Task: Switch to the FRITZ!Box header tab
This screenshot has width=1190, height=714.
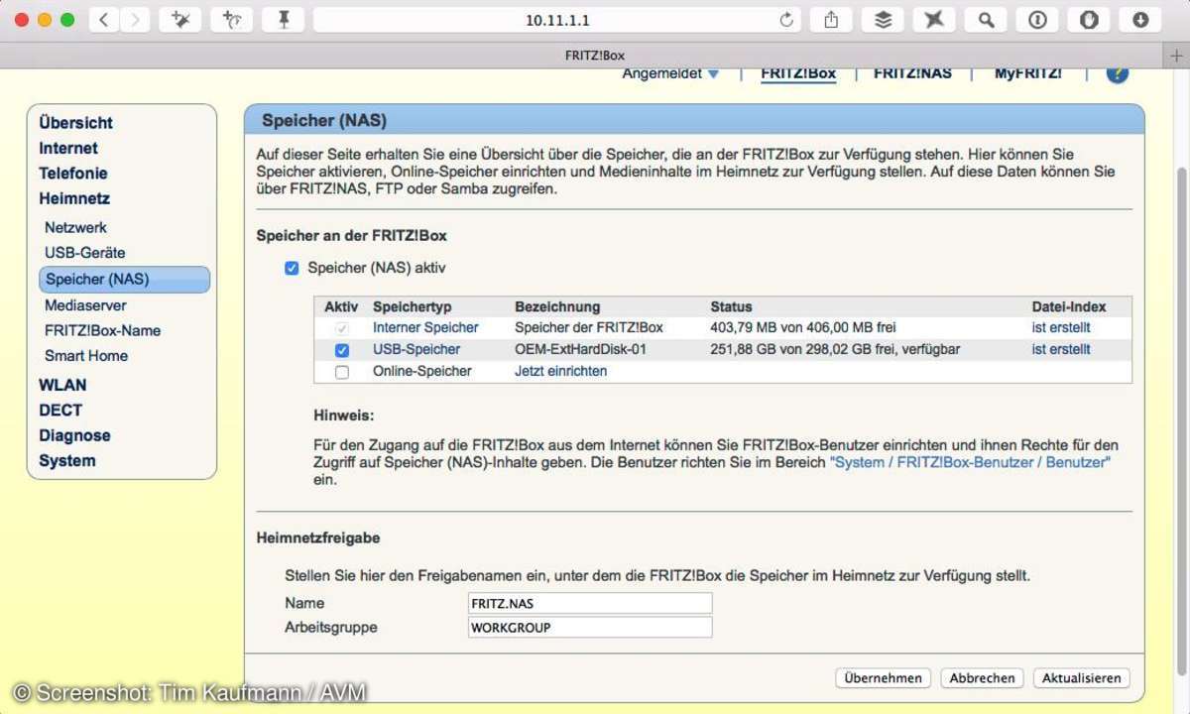Action: [798, 73]
